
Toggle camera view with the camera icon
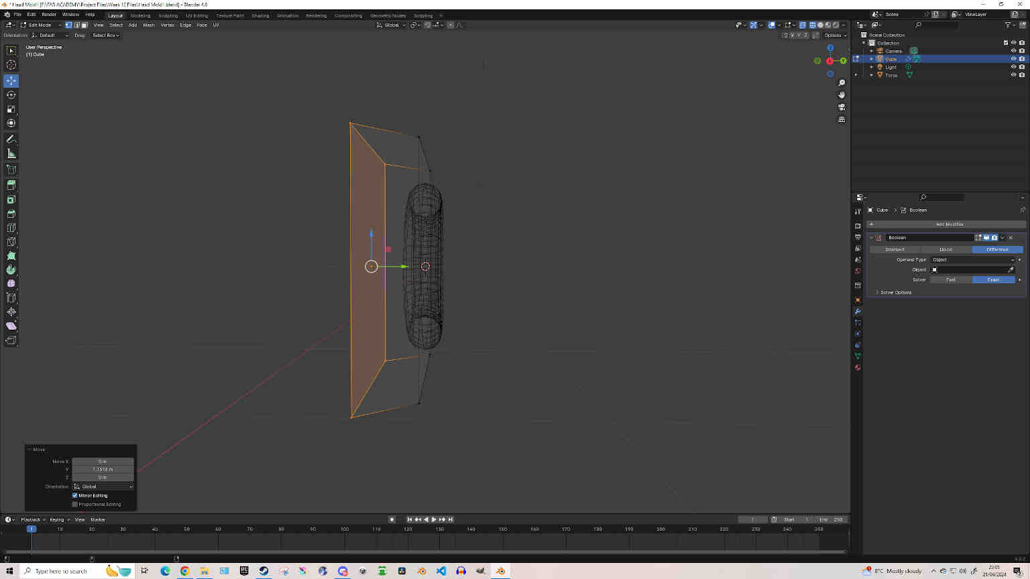point(842,107)
